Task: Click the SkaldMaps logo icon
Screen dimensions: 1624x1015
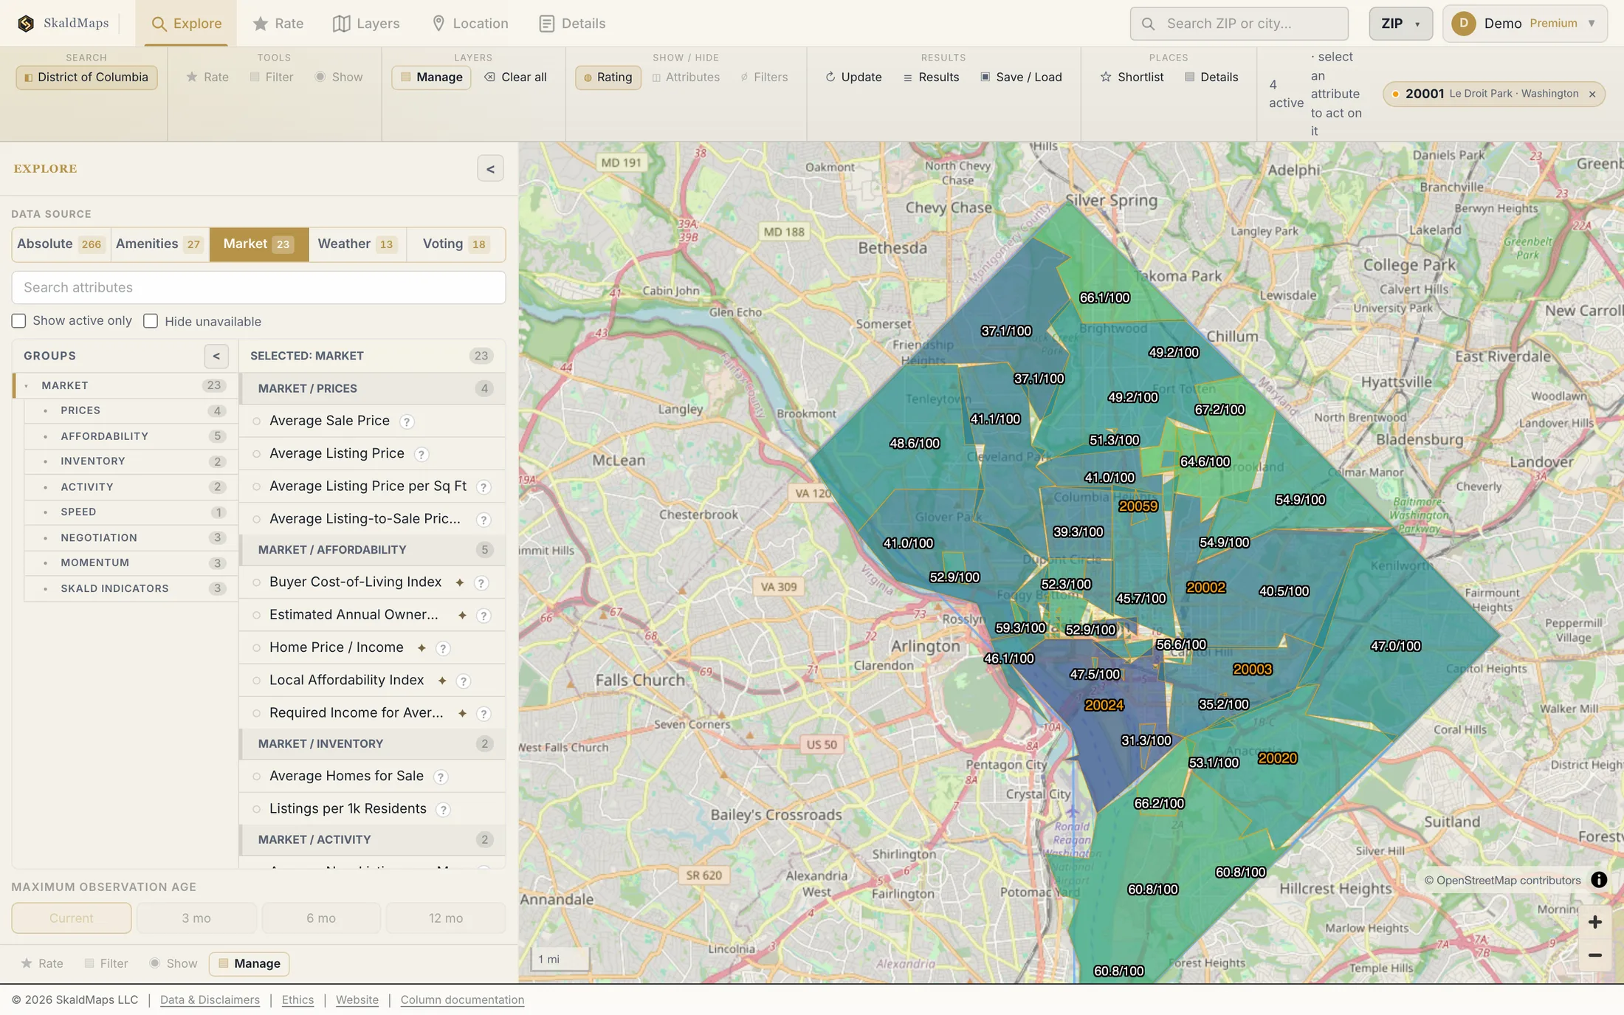Action: point(26,24)
